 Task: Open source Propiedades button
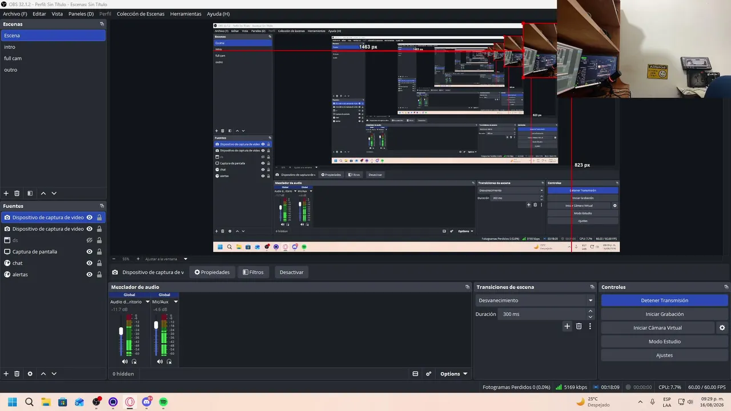pyautogui.click(x=212, y=272)
